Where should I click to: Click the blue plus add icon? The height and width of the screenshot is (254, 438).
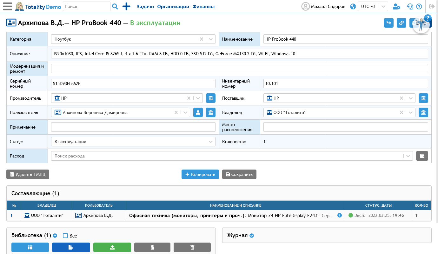click(126, 6)
